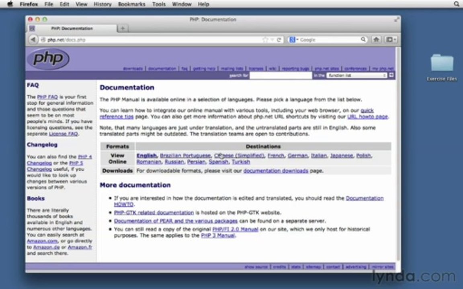Image resolution: width=463 pixels, height=289 pixels.
Task: Click the php.net search submit arrow
Action: 391,75
